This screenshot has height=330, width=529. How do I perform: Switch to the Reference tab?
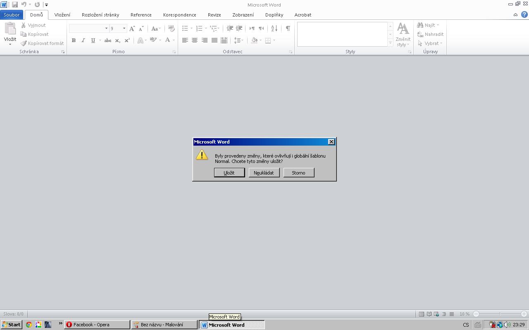point(141,15)
